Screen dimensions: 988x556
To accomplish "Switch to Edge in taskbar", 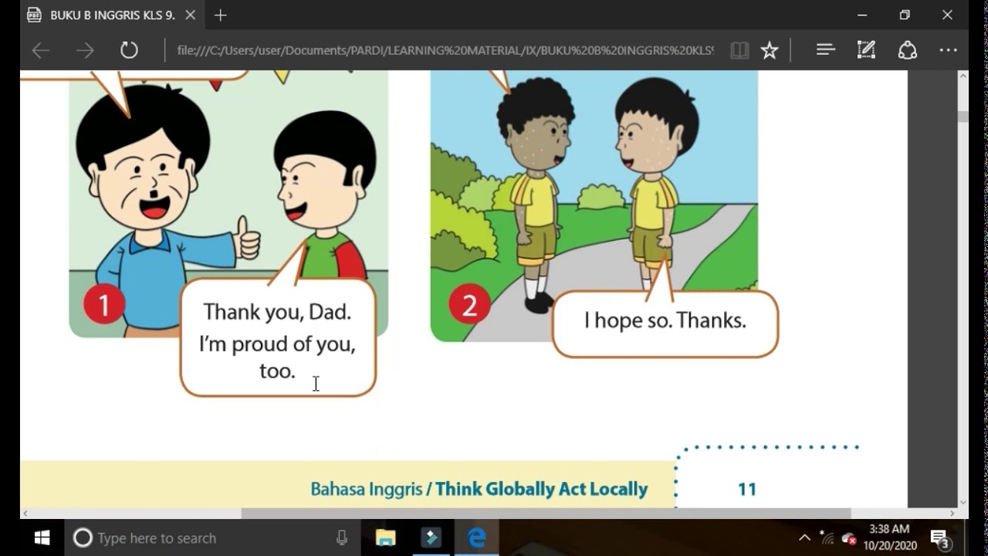I will click(476, 538).
